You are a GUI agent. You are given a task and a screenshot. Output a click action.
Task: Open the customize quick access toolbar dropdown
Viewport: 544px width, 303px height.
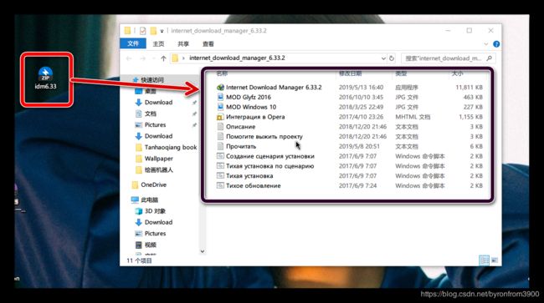click(162, 31)
